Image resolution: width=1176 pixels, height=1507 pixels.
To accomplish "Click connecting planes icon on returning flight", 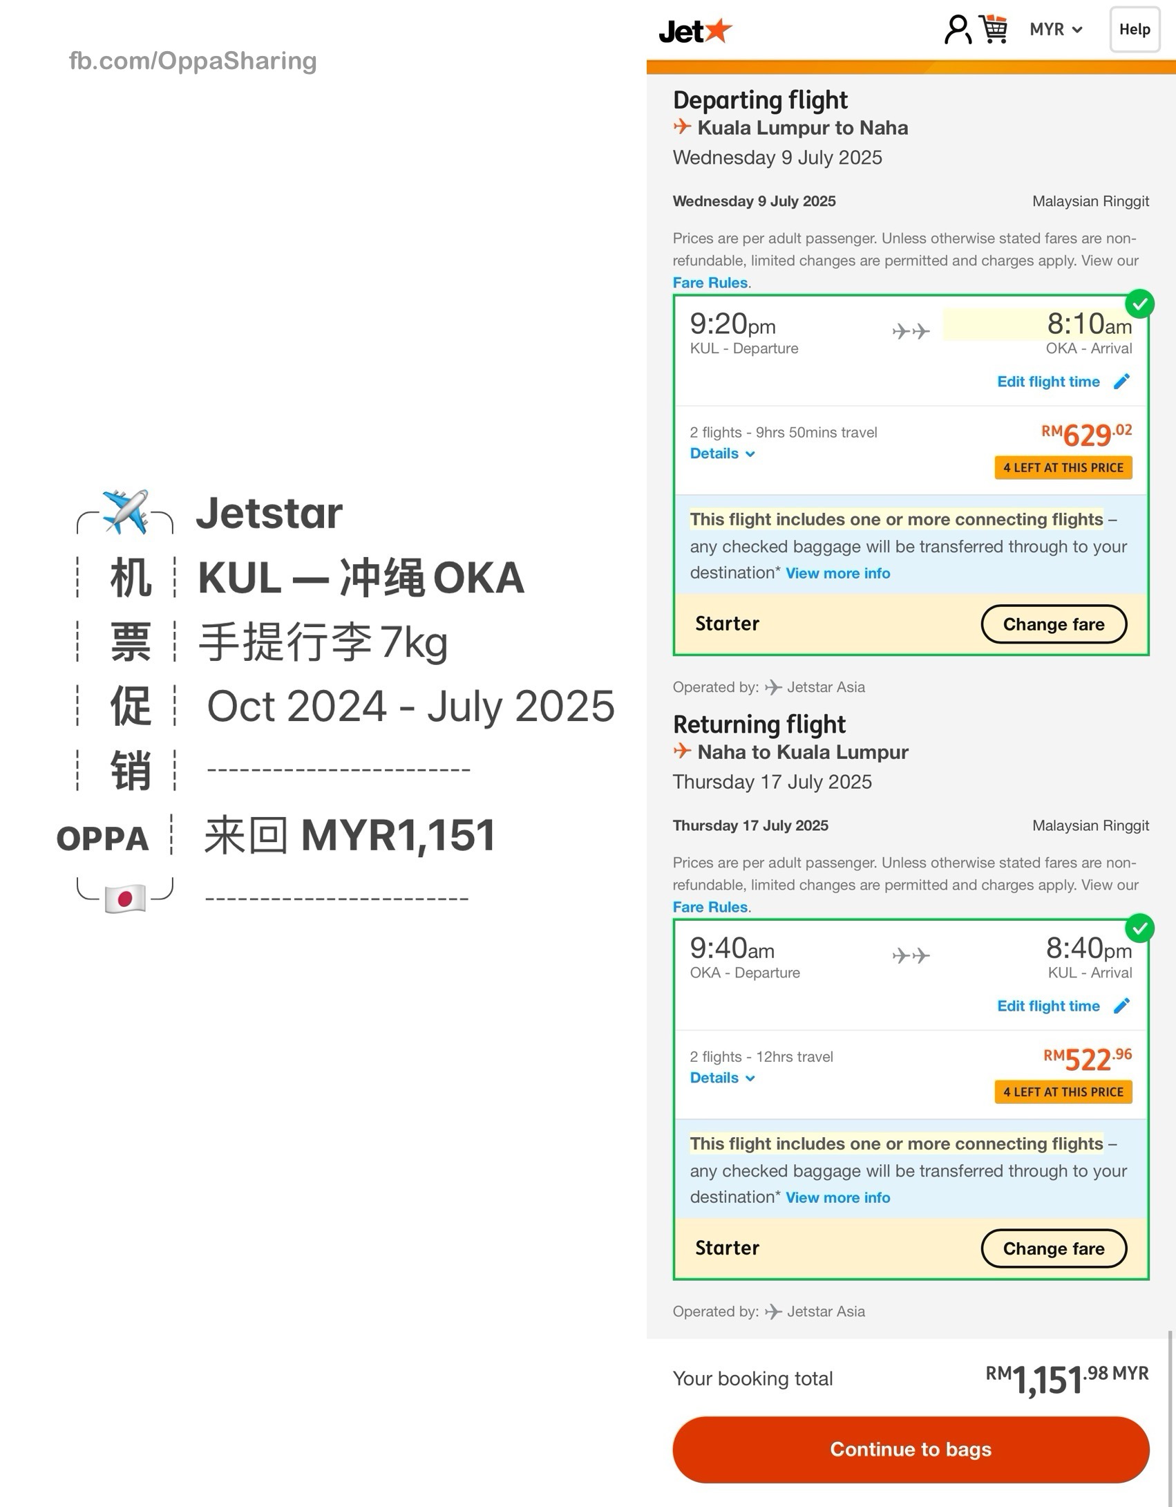I will coord(911,956).
